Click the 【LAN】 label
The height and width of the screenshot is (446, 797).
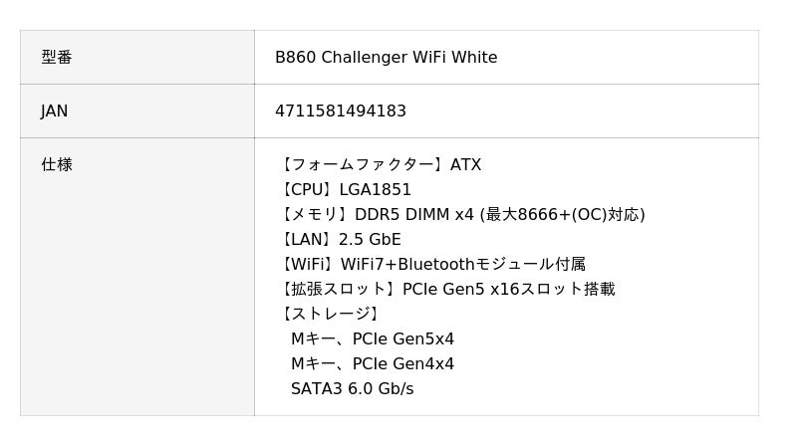tap(307, 240)
